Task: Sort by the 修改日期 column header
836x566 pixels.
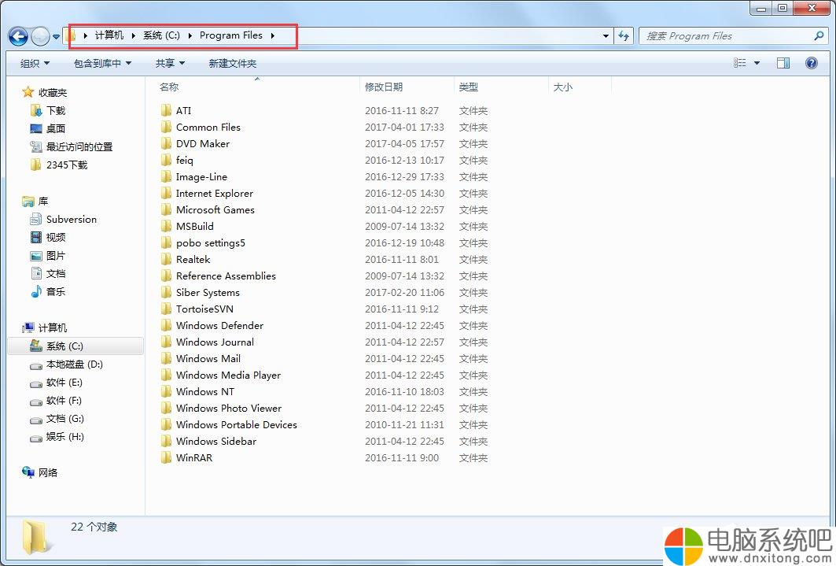Action: point(407,87)
